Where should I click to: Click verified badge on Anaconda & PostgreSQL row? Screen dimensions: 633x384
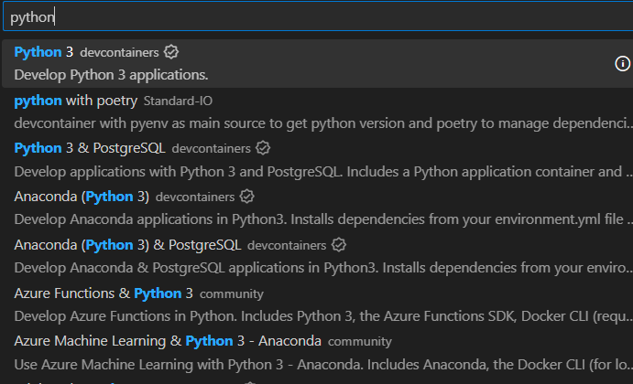point(339,245)
